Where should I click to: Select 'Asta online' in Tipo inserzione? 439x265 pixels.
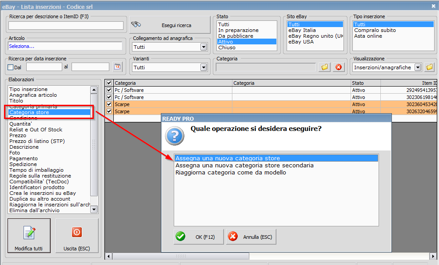tap(393, 36)
